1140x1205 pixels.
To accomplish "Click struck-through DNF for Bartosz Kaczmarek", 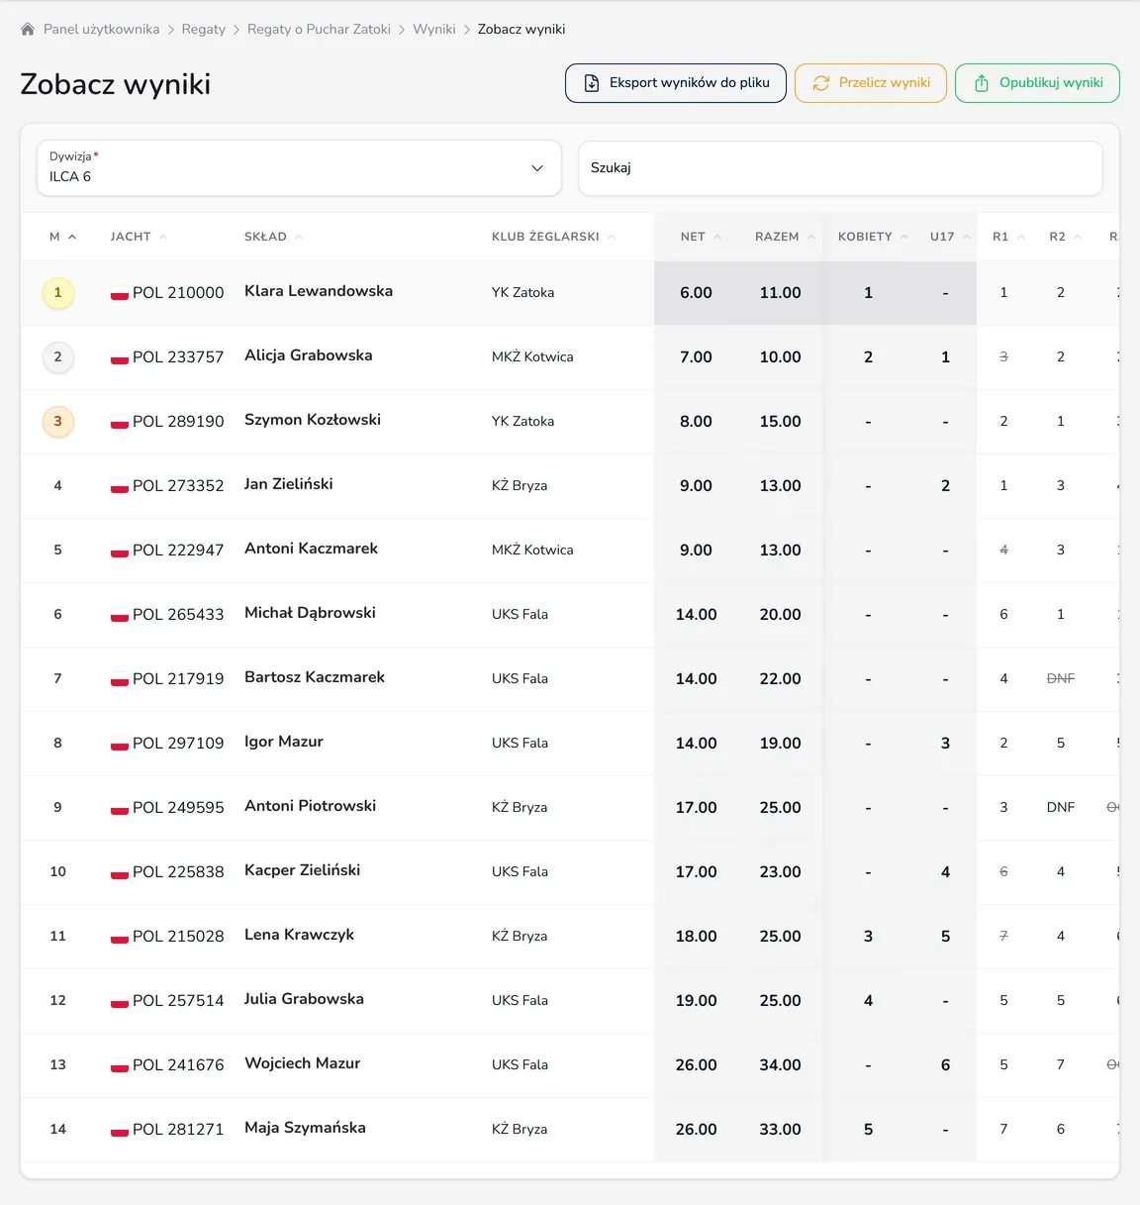I will (x=1061, y=679).
